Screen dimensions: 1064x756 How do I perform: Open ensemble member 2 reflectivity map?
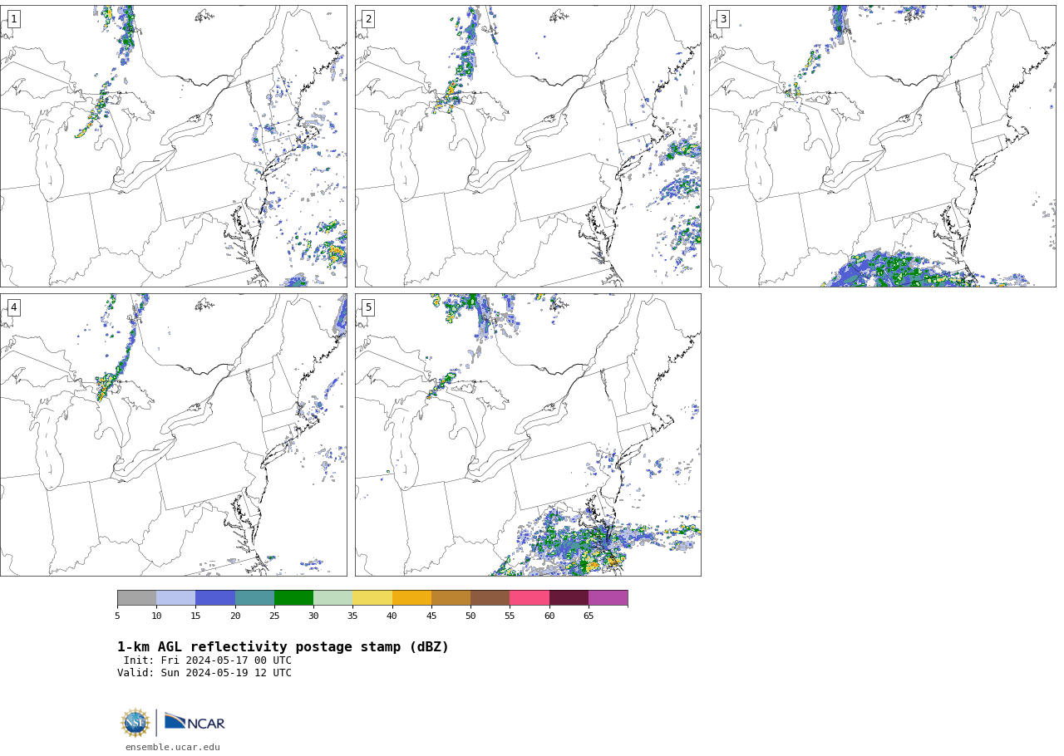(x=528, y=146)
